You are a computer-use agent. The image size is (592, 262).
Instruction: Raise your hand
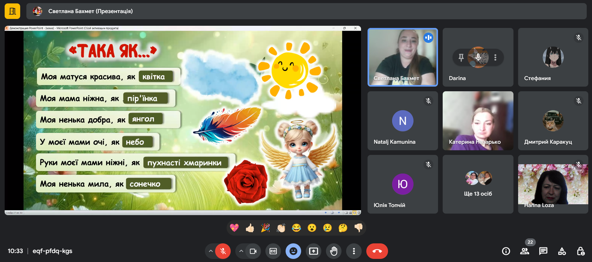click(x=334, y=251)
